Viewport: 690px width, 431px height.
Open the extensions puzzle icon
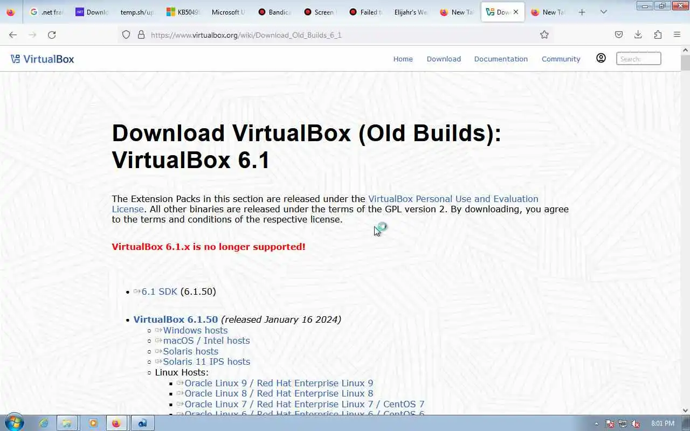coord(658,34)
